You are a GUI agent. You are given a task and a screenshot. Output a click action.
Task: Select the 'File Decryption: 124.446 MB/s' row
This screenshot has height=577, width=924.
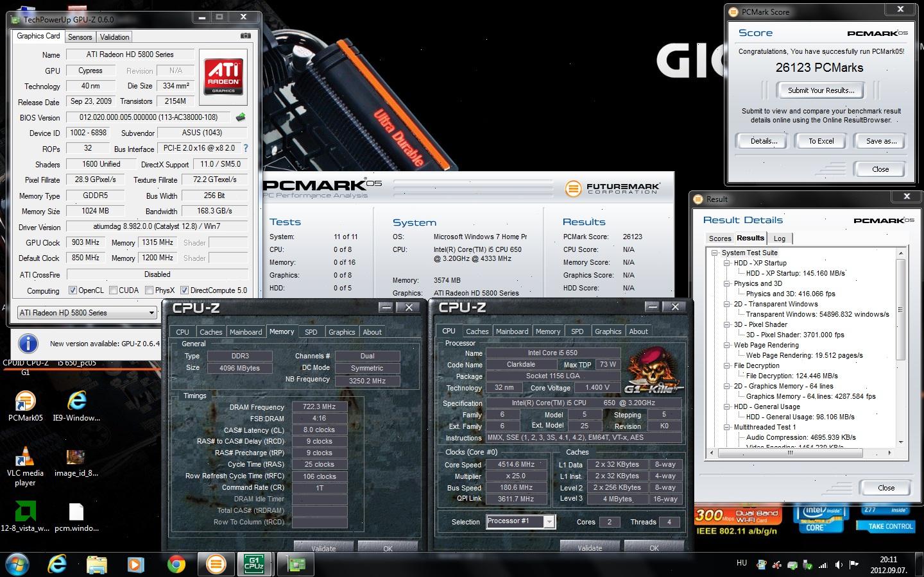(x=792, y=376)
